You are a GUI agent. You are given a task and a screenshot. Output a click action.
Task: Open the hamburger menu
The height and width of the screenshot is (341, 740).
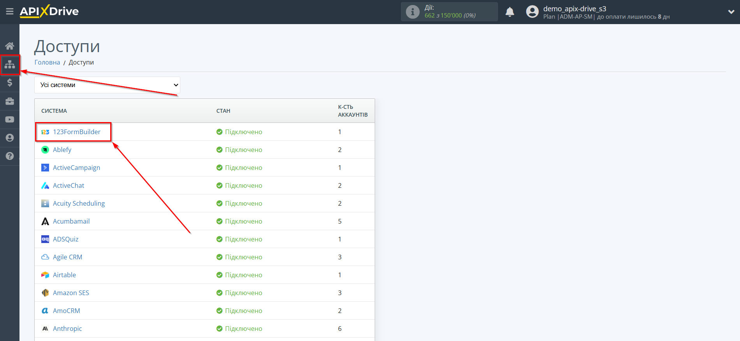pyautogui.click(x=10, y=12)
